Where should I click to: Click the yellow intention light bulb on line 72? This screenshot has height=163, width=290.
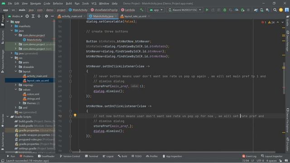(x=75, y=115)
